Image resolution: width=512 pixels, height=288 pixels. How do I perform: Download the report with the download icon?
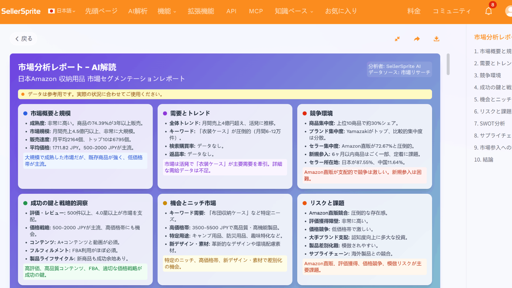pos(436,39)
